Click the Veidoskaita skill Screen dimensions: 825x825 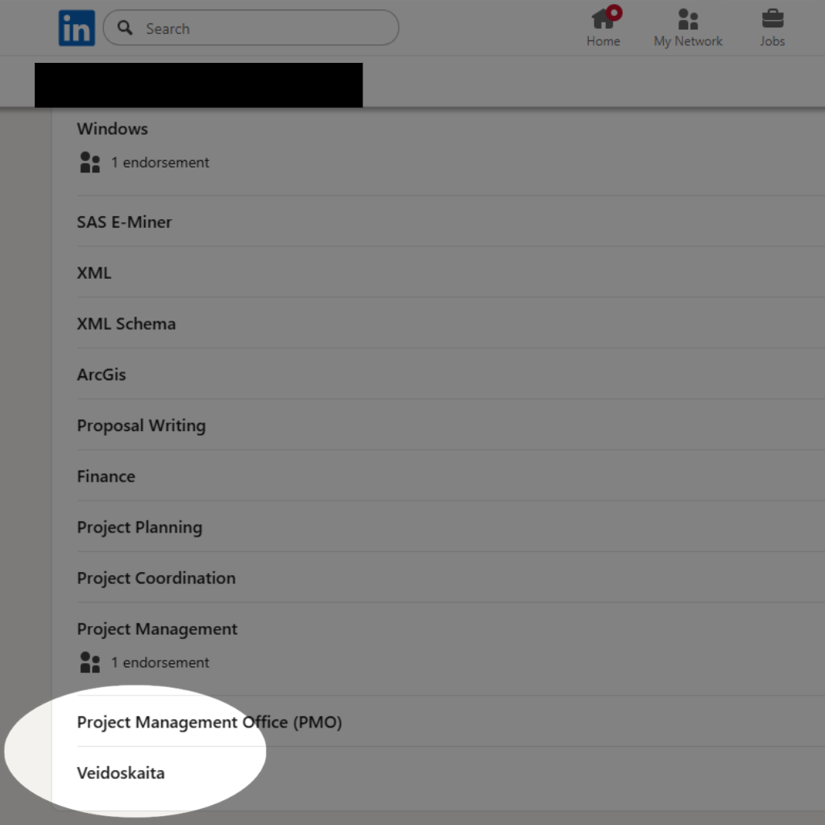pyautogui.click(x=121, y=773)
